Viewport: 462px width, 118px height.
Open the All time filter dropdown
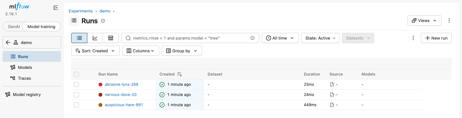click(280, 38)
